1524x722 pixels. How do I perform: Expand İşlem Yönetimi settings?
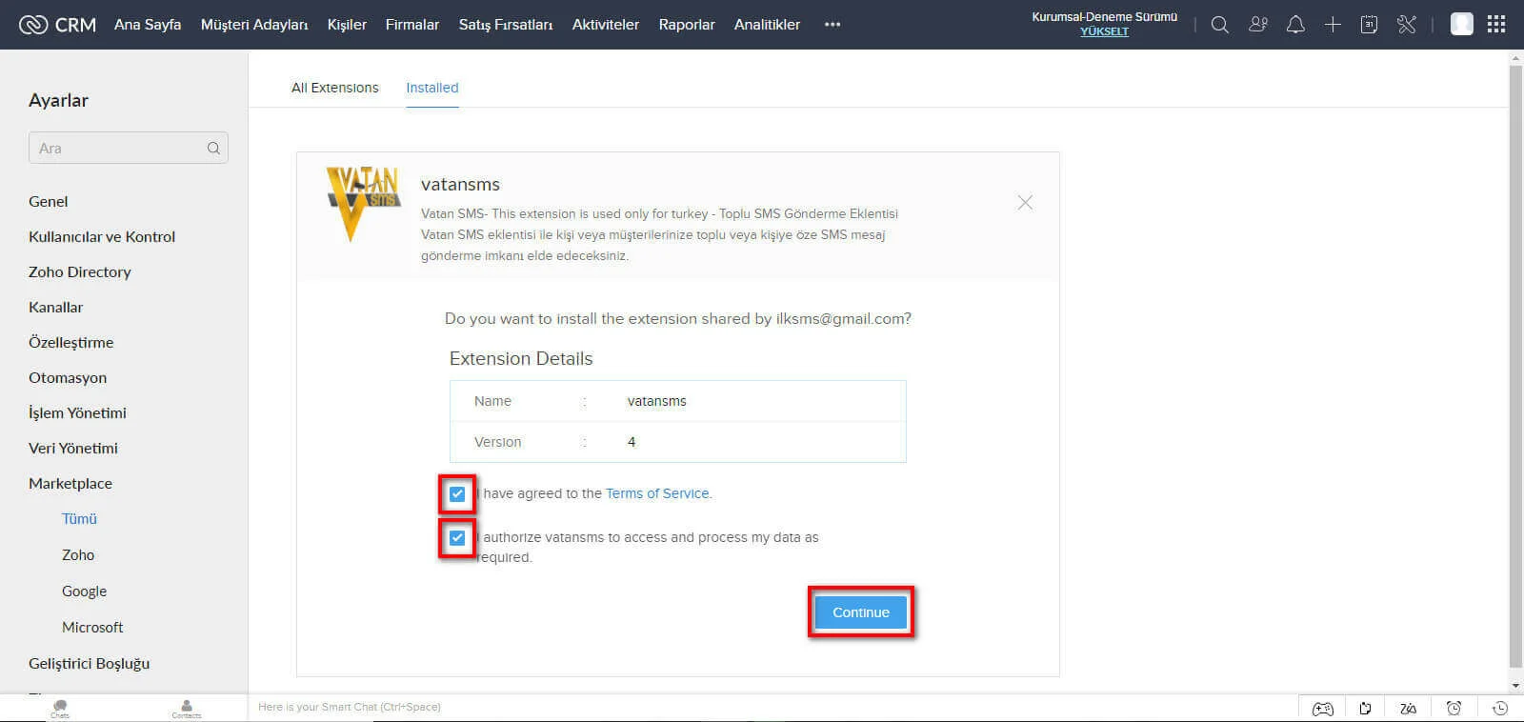tap(77, 412)
